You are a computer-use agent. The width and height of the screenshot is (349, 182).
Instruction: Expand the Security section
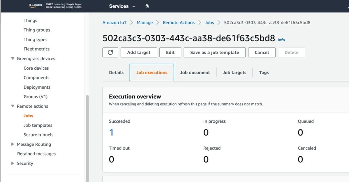[13, 163]
